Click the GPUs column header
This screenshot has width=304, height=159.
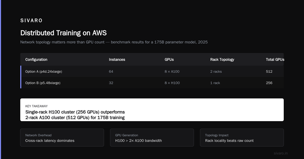169,60
